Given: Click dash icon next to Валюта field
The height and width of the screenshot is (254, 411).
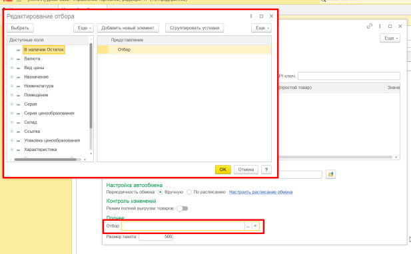Looking at the screenshot, I should 19,59.
